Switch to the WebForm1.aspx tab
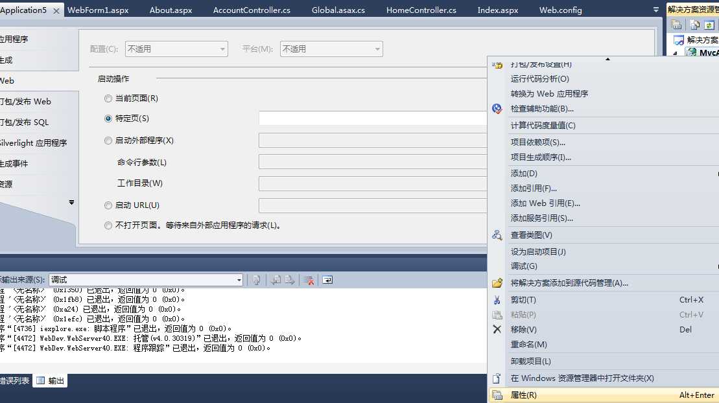This screenshot has height=403, width=719. click(98, 10)
